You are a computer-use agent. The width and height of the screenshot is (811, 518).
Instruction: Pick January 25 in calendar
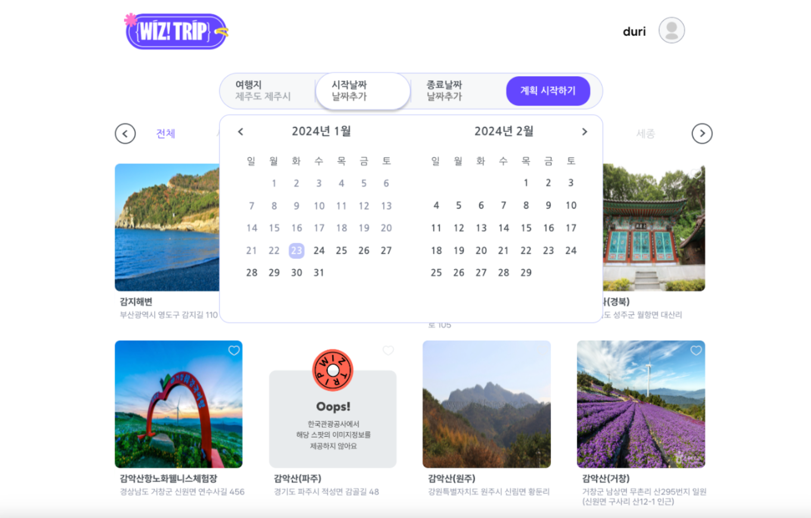[341, 250]
